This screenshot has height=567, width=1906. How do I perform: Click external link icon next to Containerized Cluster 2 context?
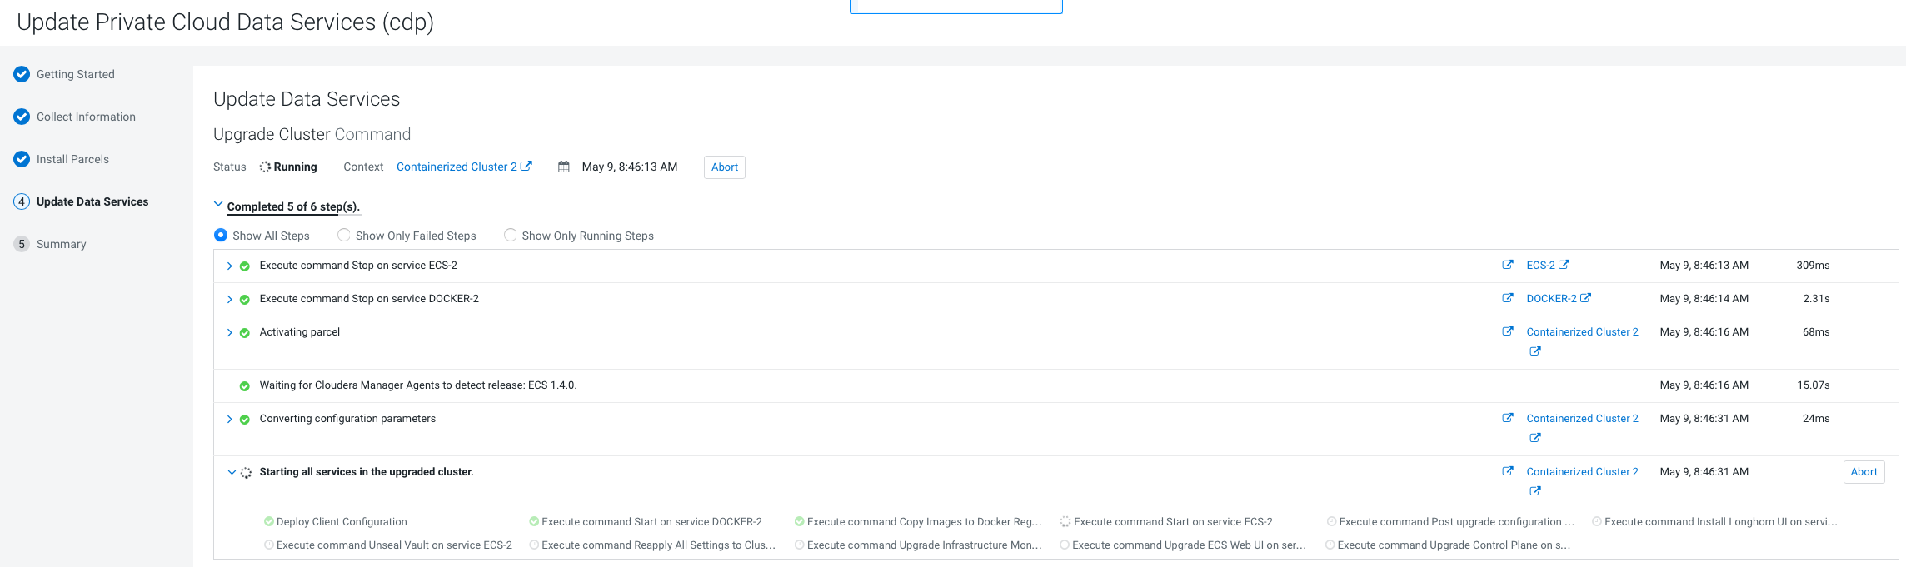(526, 166)
